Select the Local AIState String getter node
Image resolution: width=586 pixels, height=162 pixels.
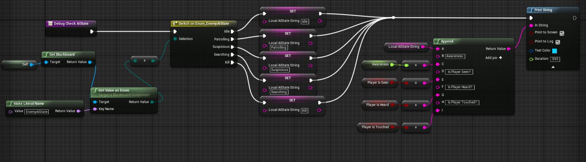coord(406,47)
